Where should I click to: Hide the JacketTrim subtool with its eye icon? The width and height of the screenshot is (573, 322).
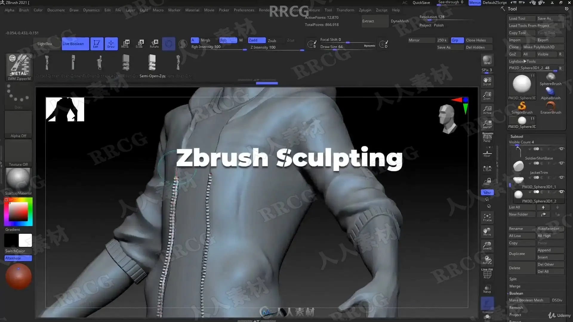pyautogui.click(x=561, y=163)
